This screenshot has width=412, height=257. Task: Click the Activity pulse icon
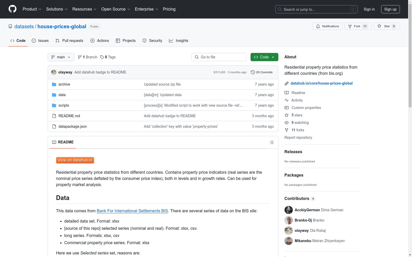(x=287, y=100)
